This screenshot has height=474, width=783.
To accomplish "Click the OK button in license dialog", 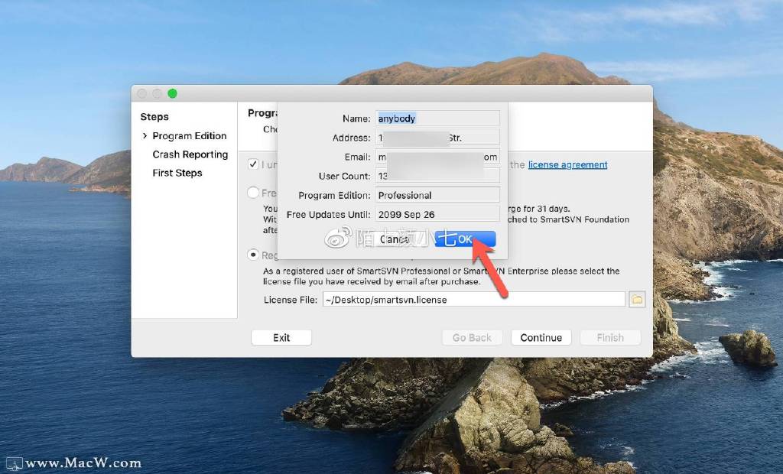I will tap(465, 239).
